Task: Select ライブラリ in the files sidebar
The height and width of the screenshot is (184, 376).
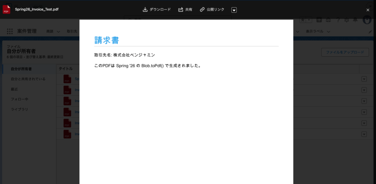Action: pos(19,109)
